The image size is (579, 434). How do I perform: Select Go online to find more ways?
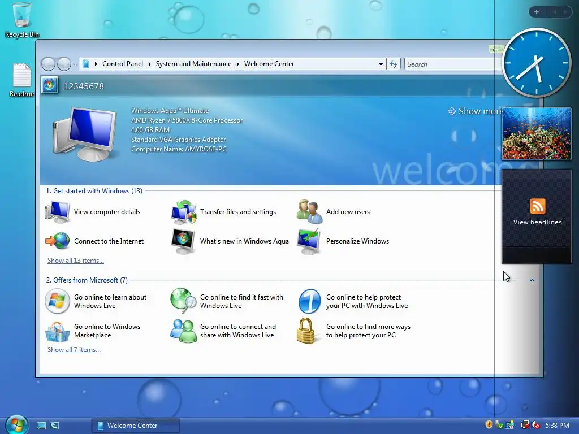(353, 331)
